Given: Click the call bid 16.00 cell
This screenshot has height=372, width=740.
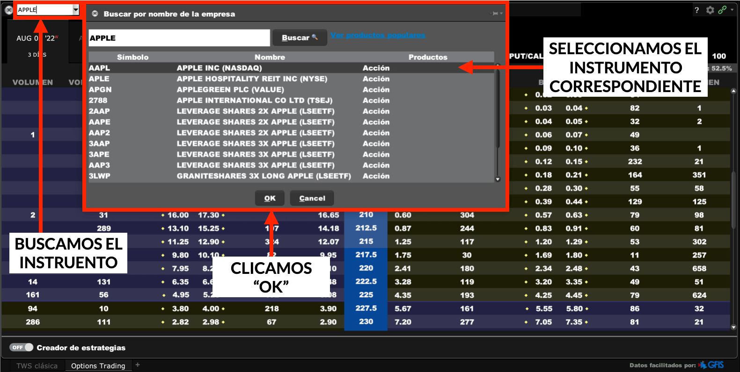Looking at the screenshot, I should 178,215.
